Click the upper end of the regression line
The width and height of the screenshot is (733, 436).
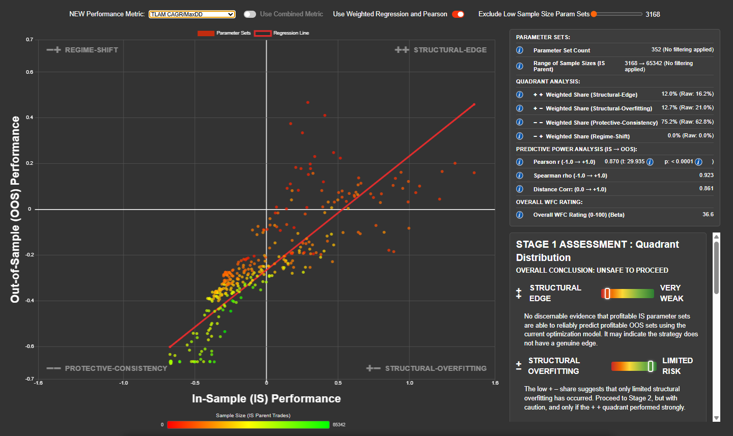click(x=474, y=104)
